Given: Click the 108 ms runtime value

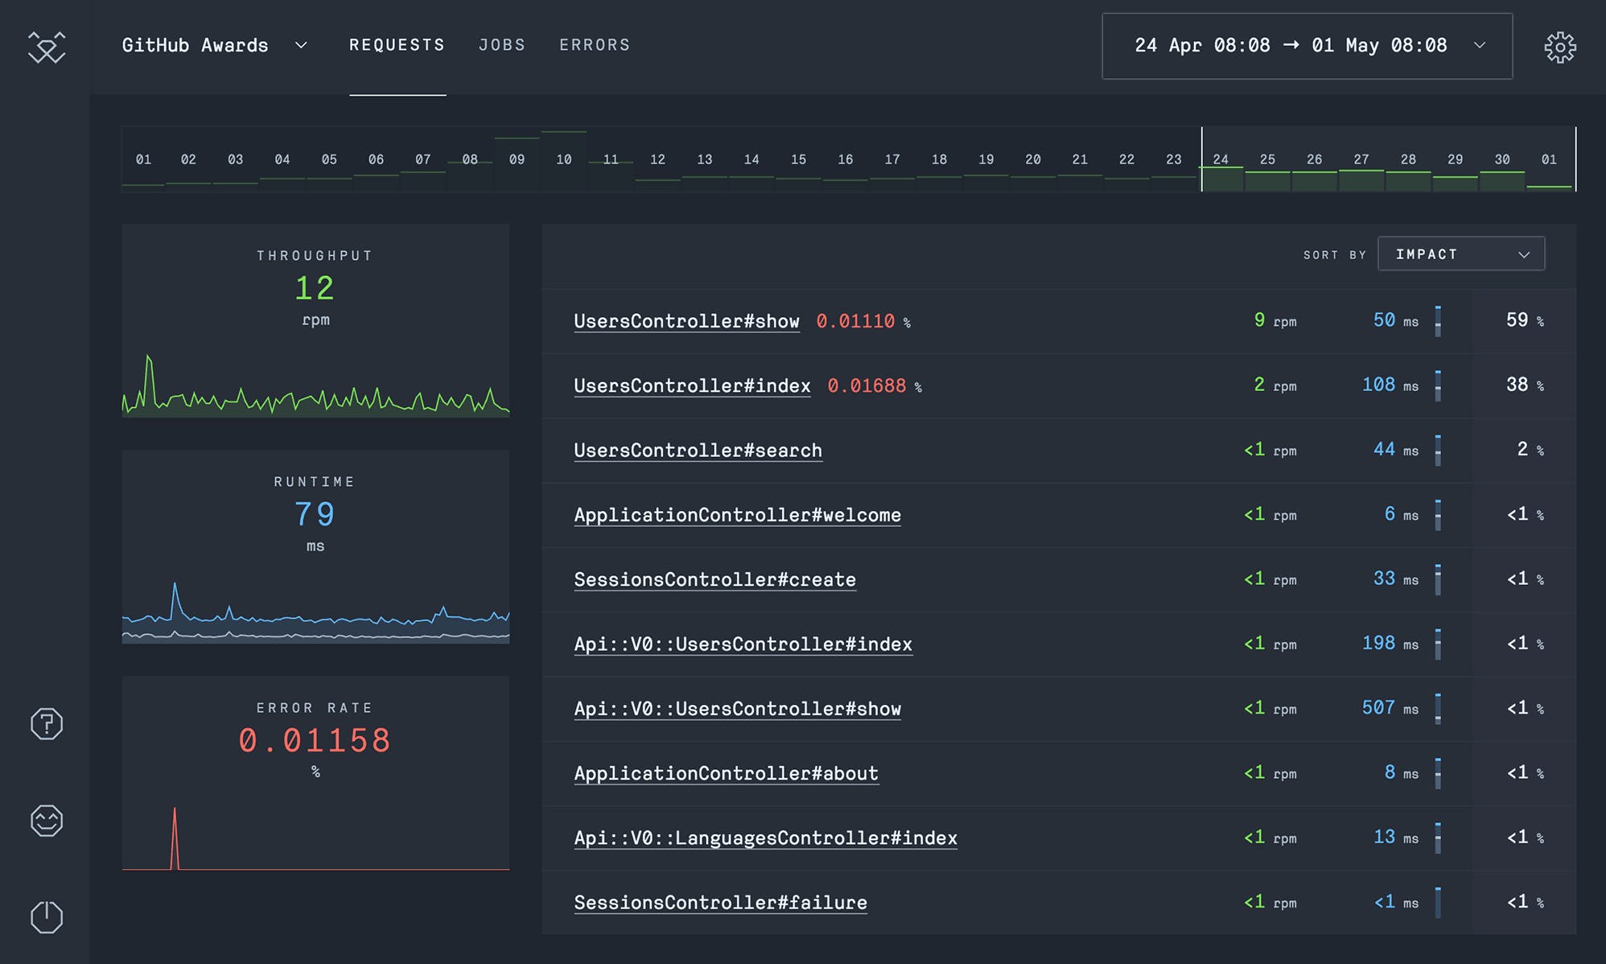Looking at the screenshot, I should point(1390,385).
